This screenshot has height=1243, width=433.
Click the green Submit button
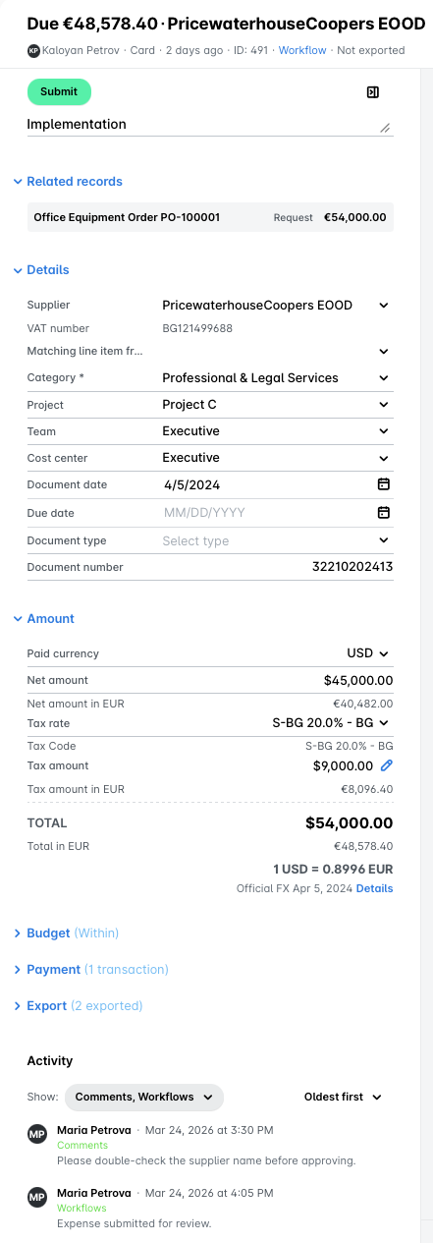(59, 91)
